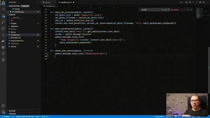The width and height of the screenshot is (210, 118).
Task: Go to previous match in find widget
Action: coord(182,10)
